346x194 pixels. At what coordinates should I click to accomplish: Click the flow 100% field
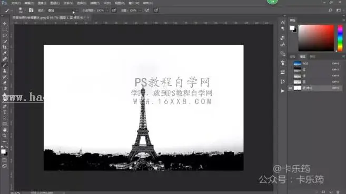click(x=133, y=11)
